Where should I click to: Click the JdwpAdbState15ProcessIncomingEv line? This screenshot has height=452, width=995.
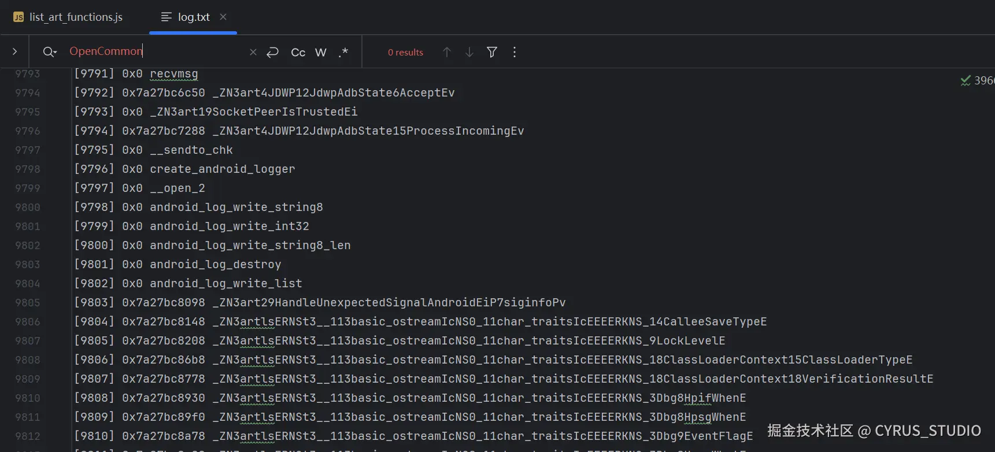[x=299, y=131]
